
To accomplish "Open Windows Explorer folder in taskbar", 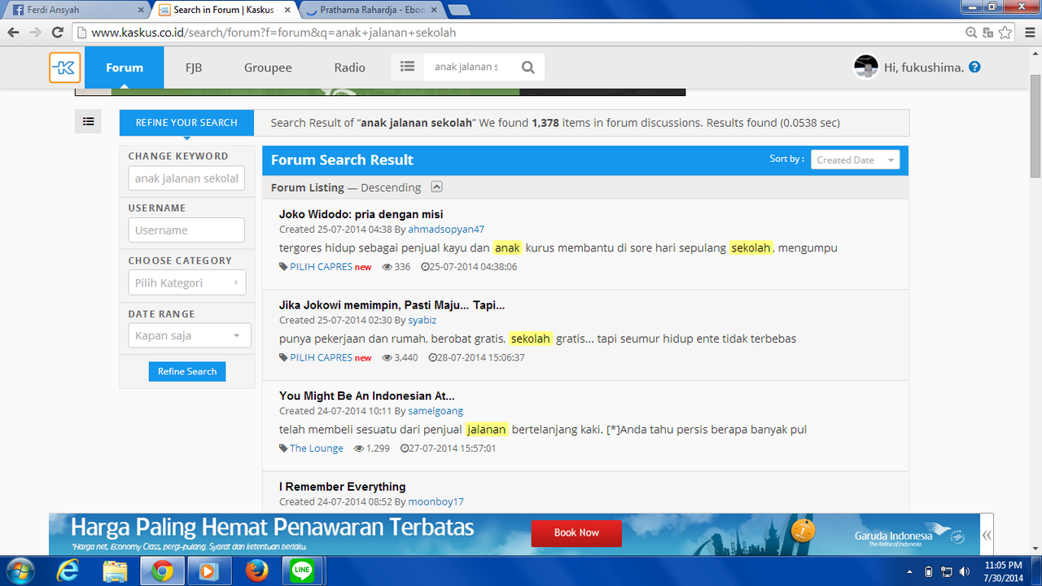I will pyautogui.click(x=115, y=571).
